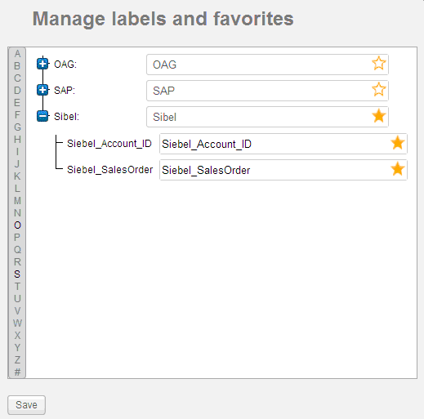The height and width of the screenshot is (419, 424).
Task: Expand the OAG tree node
Action: click(x=42, y=64)
